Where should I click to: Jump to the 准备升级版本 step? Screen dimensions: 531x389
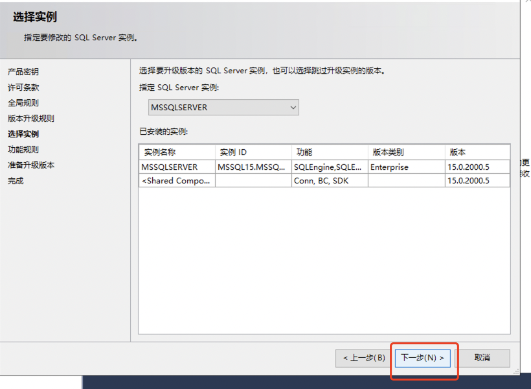click(x=31, y=165)
